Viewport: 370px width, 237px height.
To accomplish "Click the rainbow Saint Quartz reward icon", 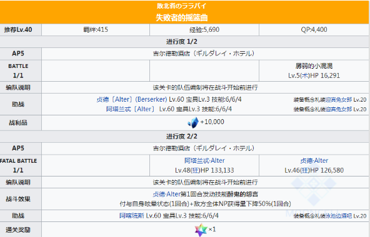I will [x=201, y=230].
